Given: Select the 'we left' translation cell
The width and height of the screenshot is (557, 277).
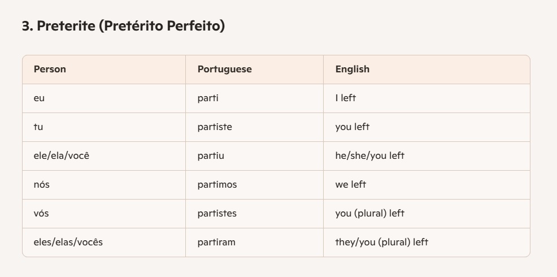Looking at the screenshot, I should pyautogui.click(x=350, y=184).
